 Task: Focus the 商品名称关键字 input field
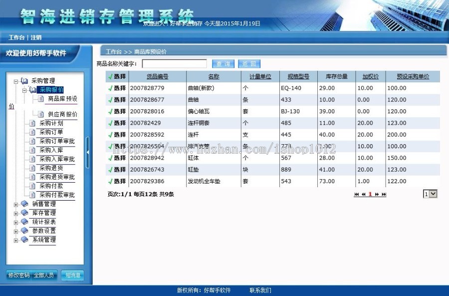[175, 63]
